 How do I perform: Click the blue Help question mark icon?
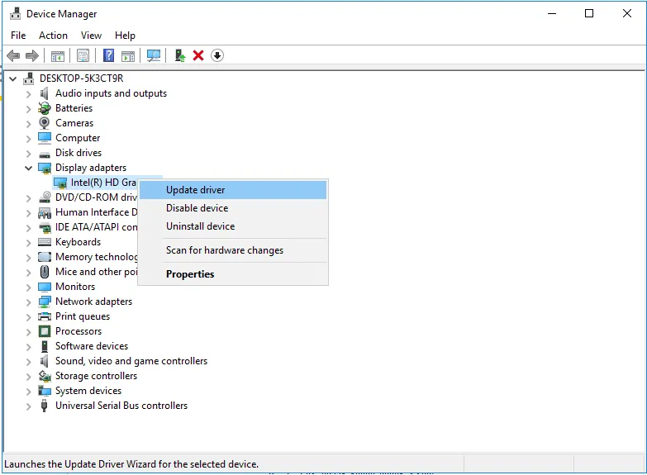coord(108,55)
